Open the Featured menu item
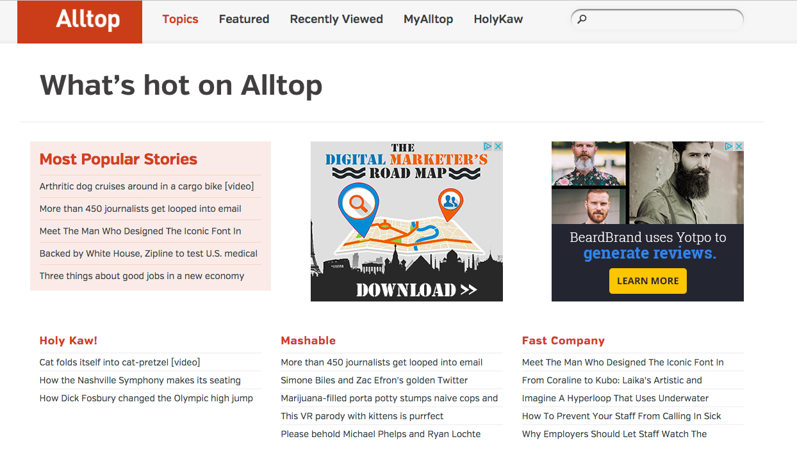797x457 pixels. point(244,19)
